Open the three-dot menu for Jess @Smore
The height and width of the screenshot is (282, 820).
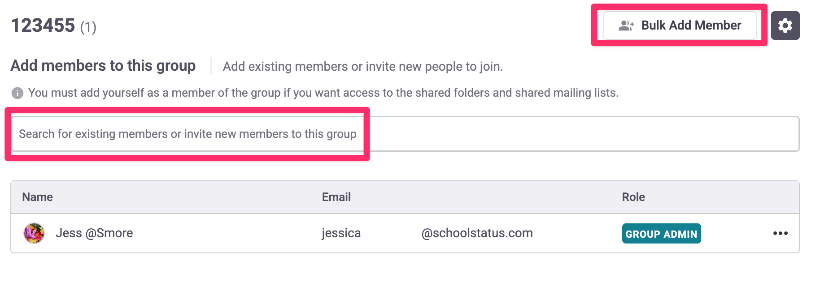[780, 233]
